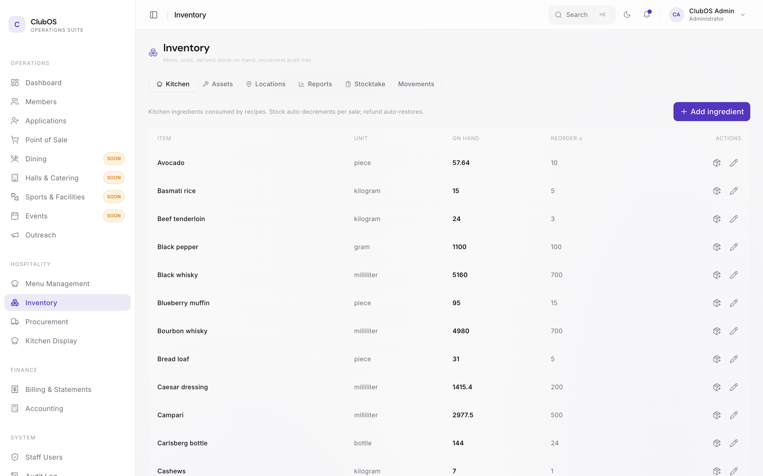Select the Cashews item name

pyautogui.click(x=171, y=471)
